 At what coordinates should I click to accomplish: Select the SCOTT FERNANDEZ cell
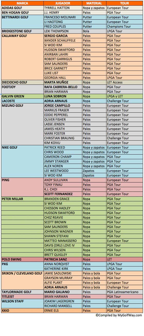tap(63, 194)
